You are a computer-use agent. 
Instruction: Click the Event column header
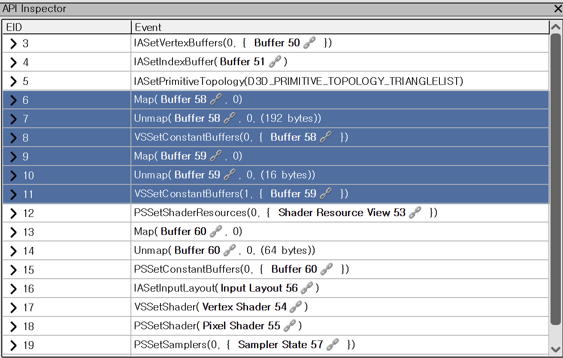click(x=340, y=27)
